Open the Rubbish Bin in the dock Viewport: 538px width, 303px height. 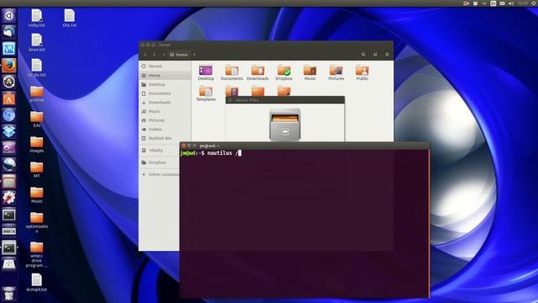(9, 294)
